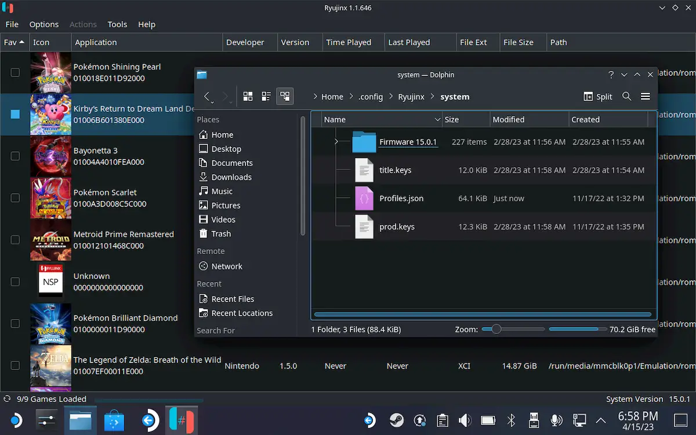This screenshot has width=696, height=435.
Task: Open the Tools menu in Ryujinx
Action: 117,24
